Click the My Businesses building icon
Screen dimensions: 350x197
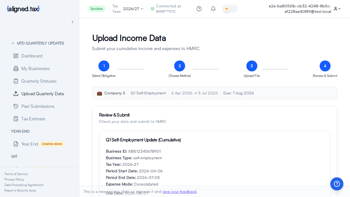16,68
